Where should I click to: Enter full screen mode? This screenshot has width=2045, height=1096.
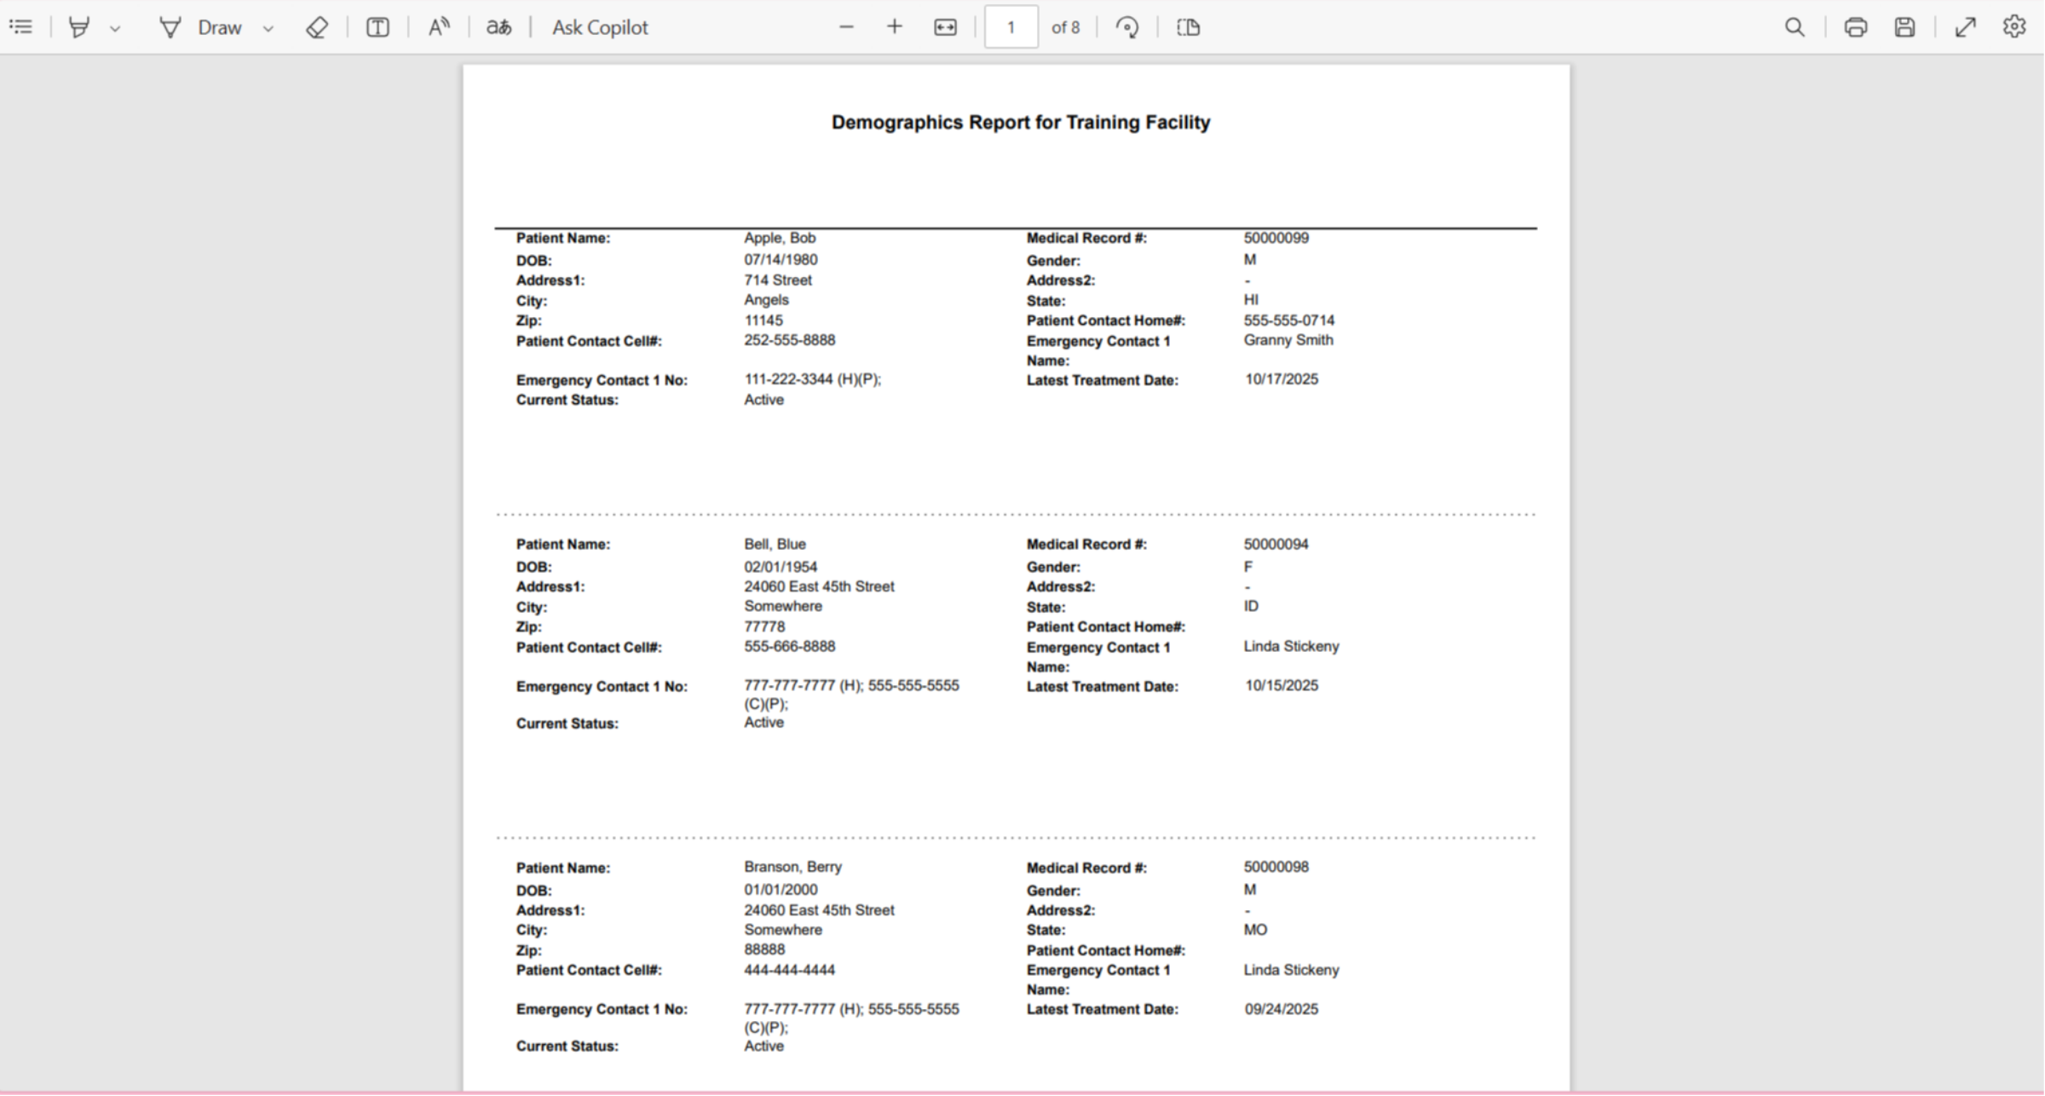[1966, 27]
